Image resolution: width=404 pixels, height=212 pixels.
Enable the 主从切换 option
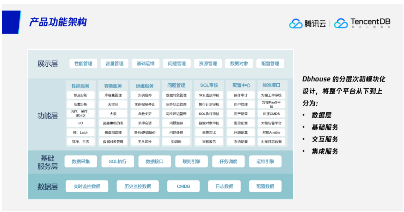pyautogui.click(x=145, y=142)
